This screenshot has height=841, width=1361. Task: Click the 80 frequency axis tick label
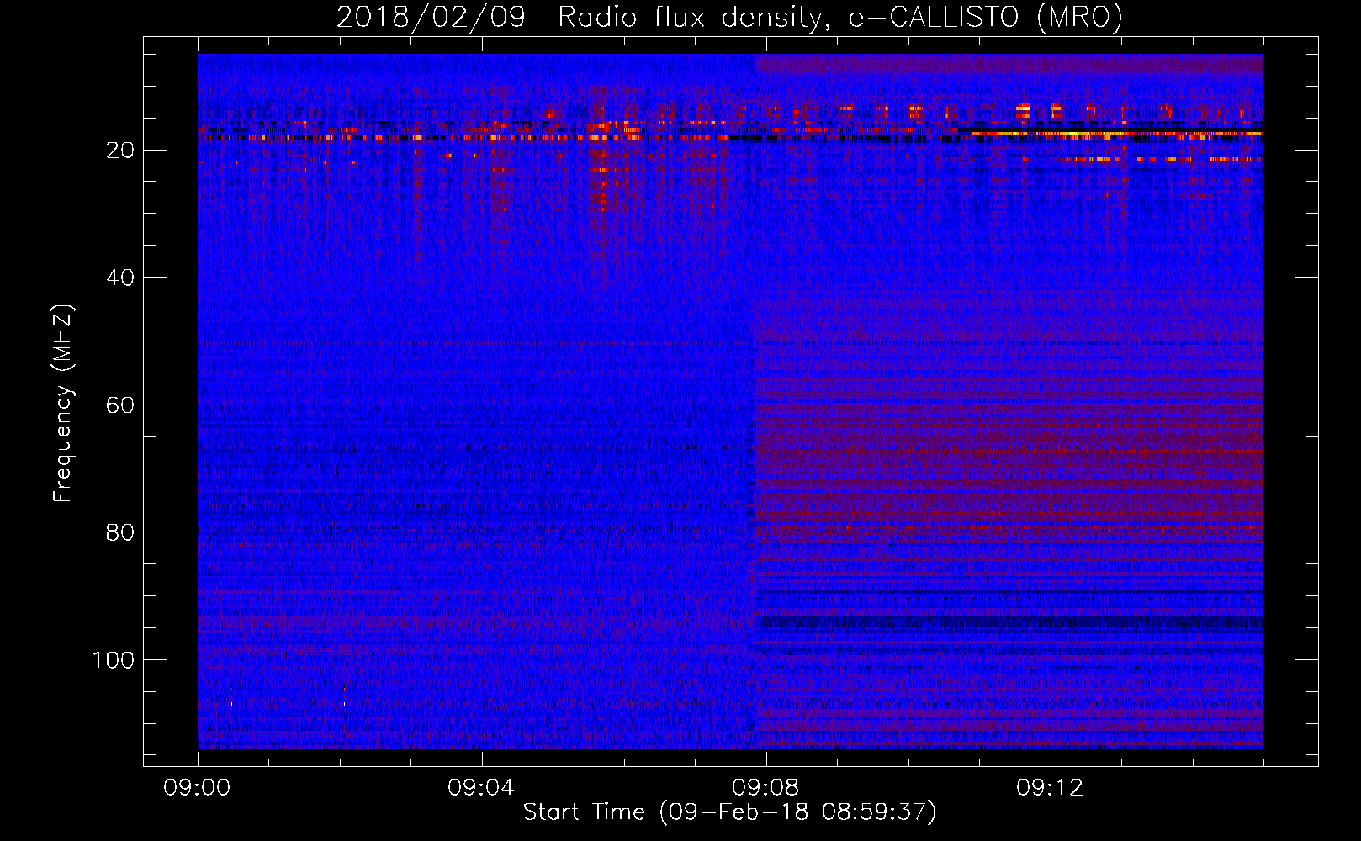tap(120, 532)
